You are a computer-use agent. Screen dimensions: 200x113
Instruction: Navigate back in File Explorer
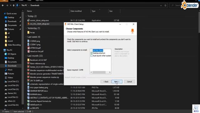[x=3, y=5]
